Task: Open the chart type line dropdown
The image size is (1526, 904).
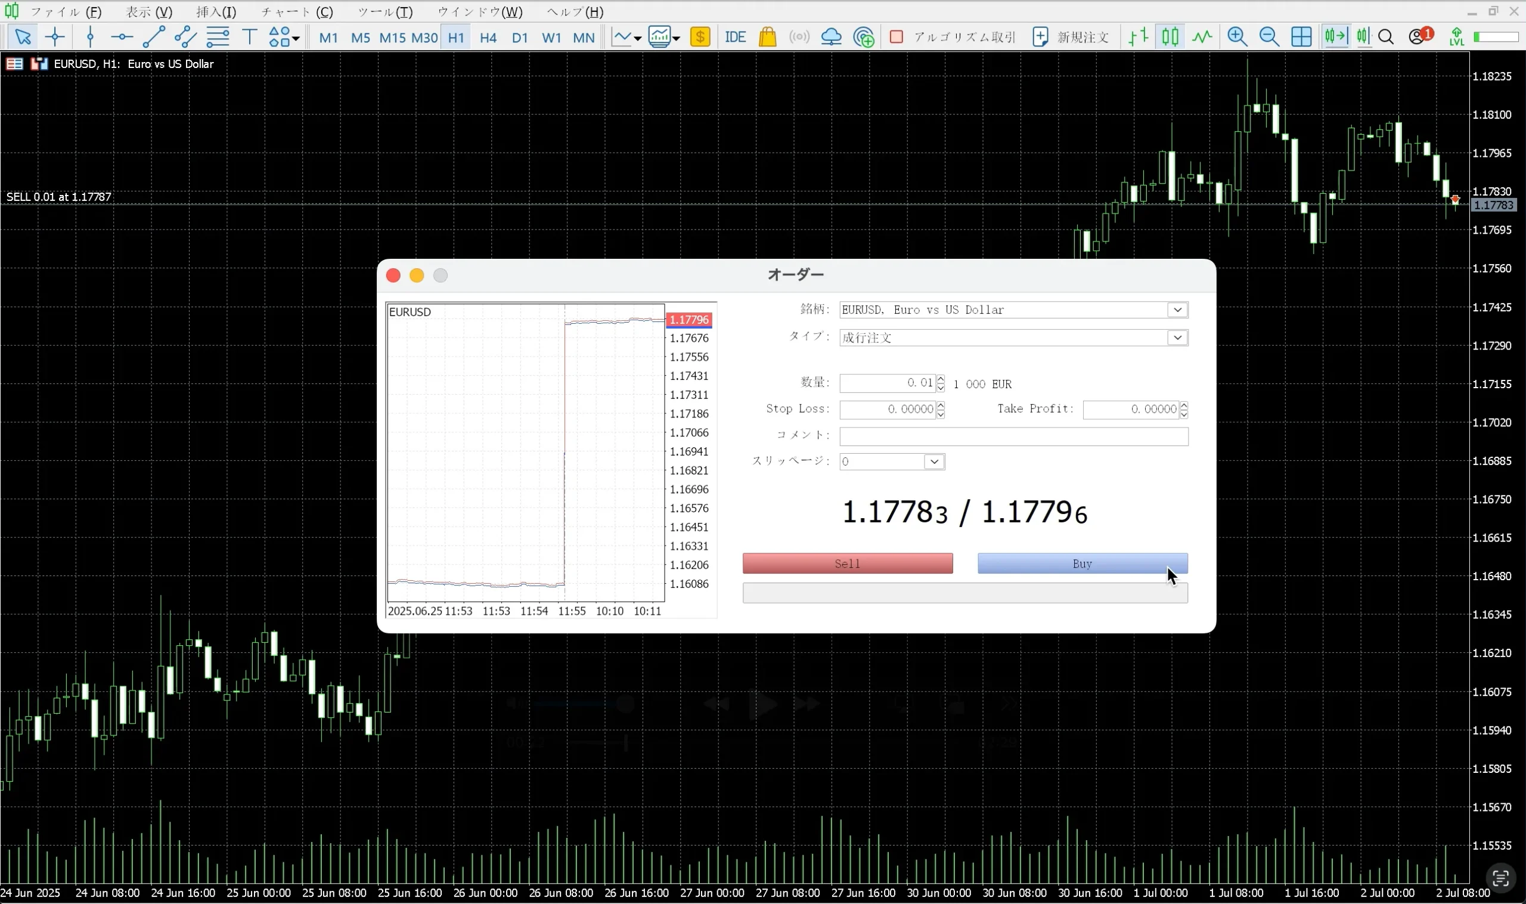Action: pos(626,37)
